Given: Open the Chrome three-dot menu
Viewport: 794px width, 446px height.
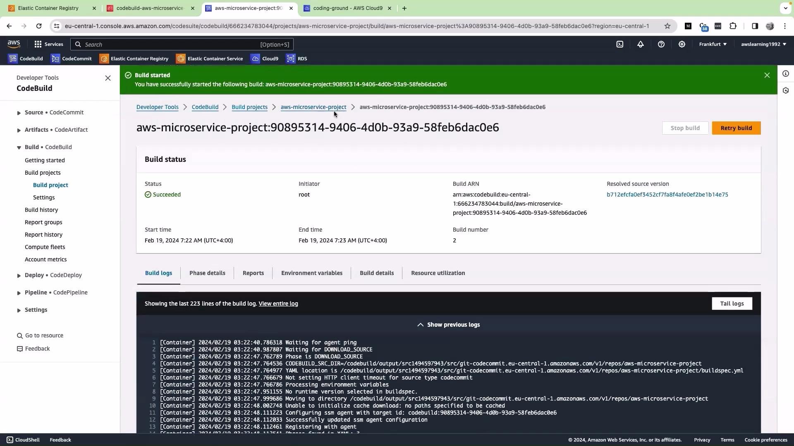Looking at the screenshot, I should pyautogui.click(x=785, y=26).
